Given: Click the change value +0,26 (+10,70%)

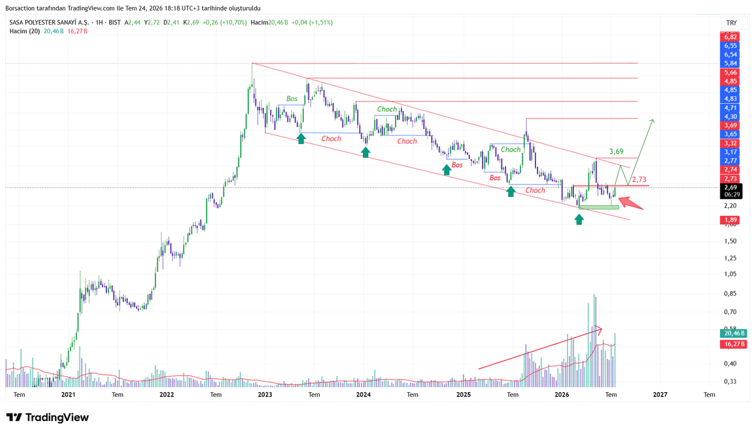Looking at the screenshot, I should [x=225, y=22].
